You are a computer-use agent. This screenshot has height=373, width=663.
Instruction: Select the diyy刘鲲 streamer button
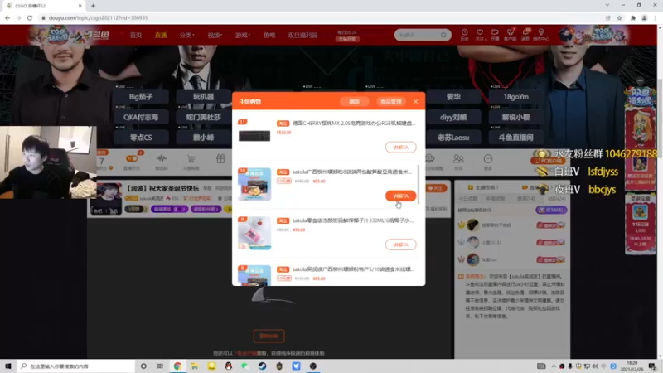(x=453, y=117)
